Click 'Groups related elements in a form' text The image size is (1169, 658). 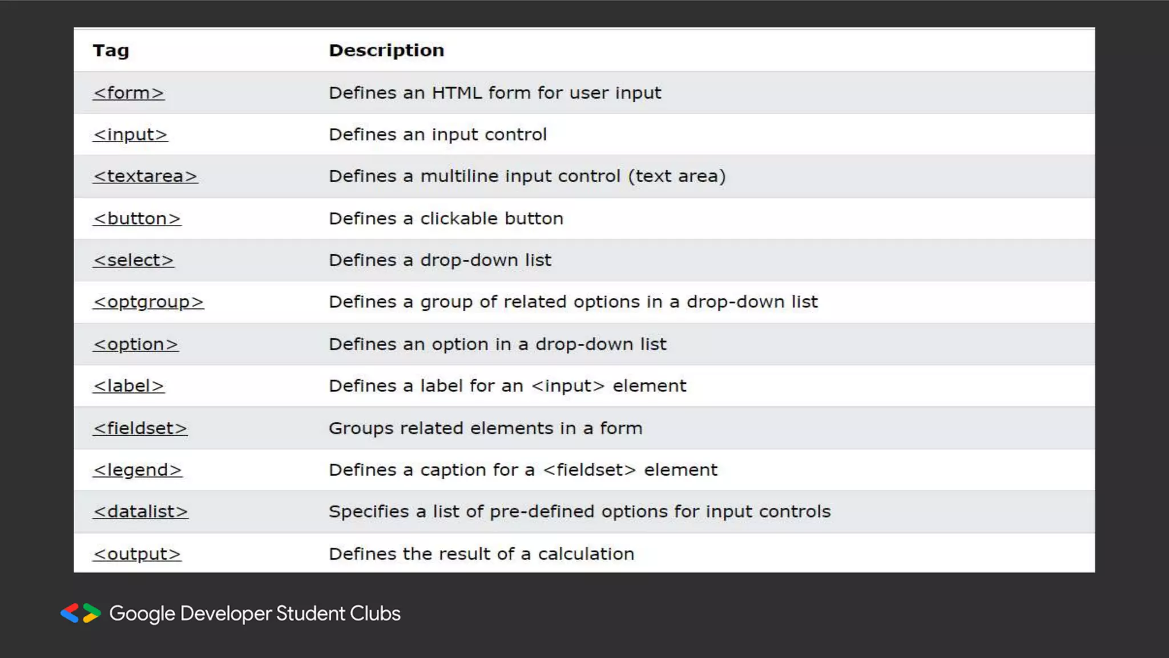[485, 428]
